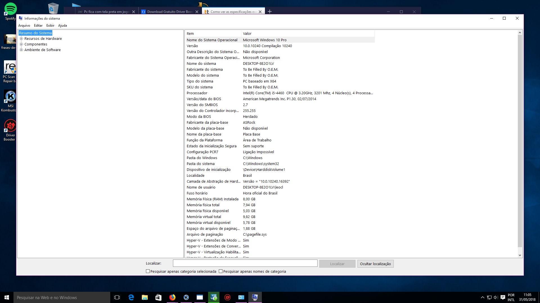The width and height of the screenshot is (540, 303).
Task: Enable 'Pesquisar apenas nomes de categoria' checkbox
Action: 220,271
